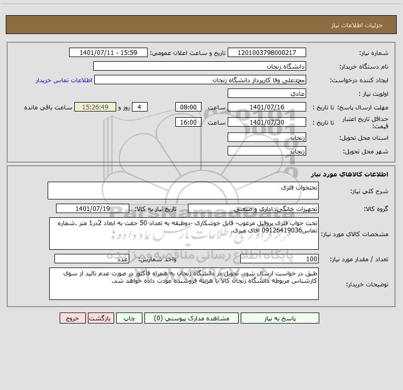Viewport: 403px width, 390px height.
Task: Click the remaining time countdown 15:26:49
Action: 95,107
